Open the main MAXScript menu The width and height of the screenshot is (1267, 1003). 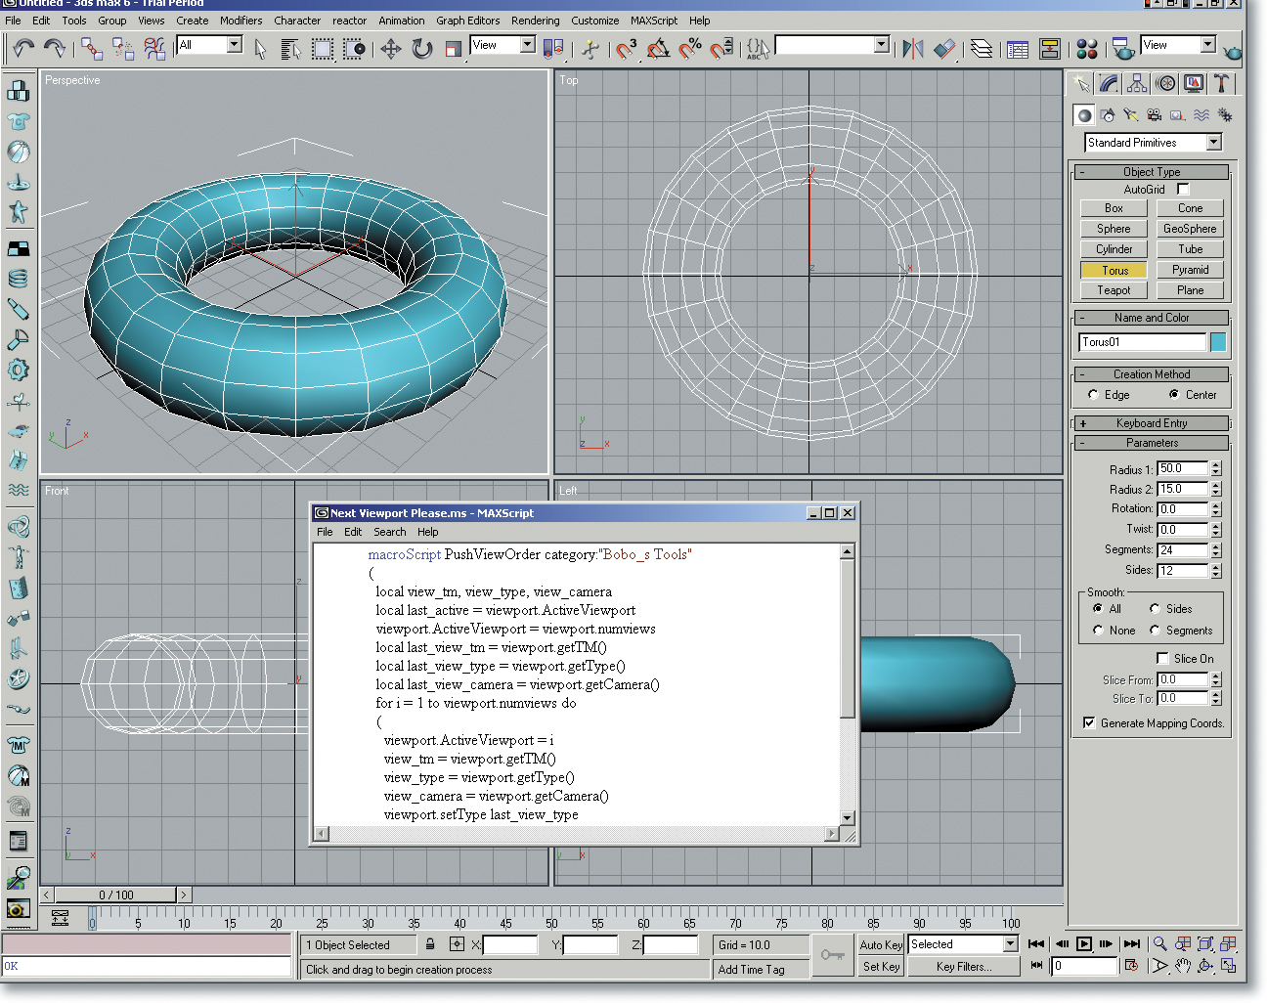pyautogui.click(x=654, y=21)
